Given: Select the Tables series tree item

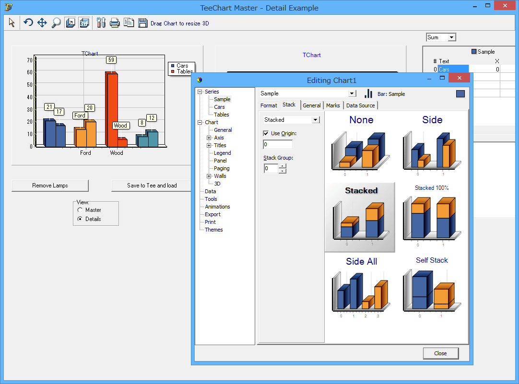Looking at the screenshot, I should point(222,115).
